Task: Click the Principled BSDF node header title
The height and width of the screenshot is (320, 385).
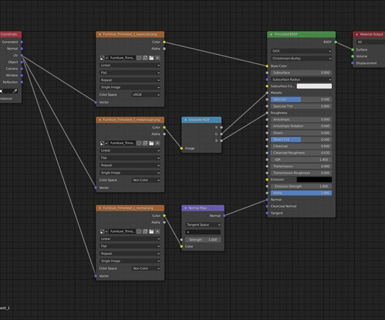Action: [x=286, y=35]
